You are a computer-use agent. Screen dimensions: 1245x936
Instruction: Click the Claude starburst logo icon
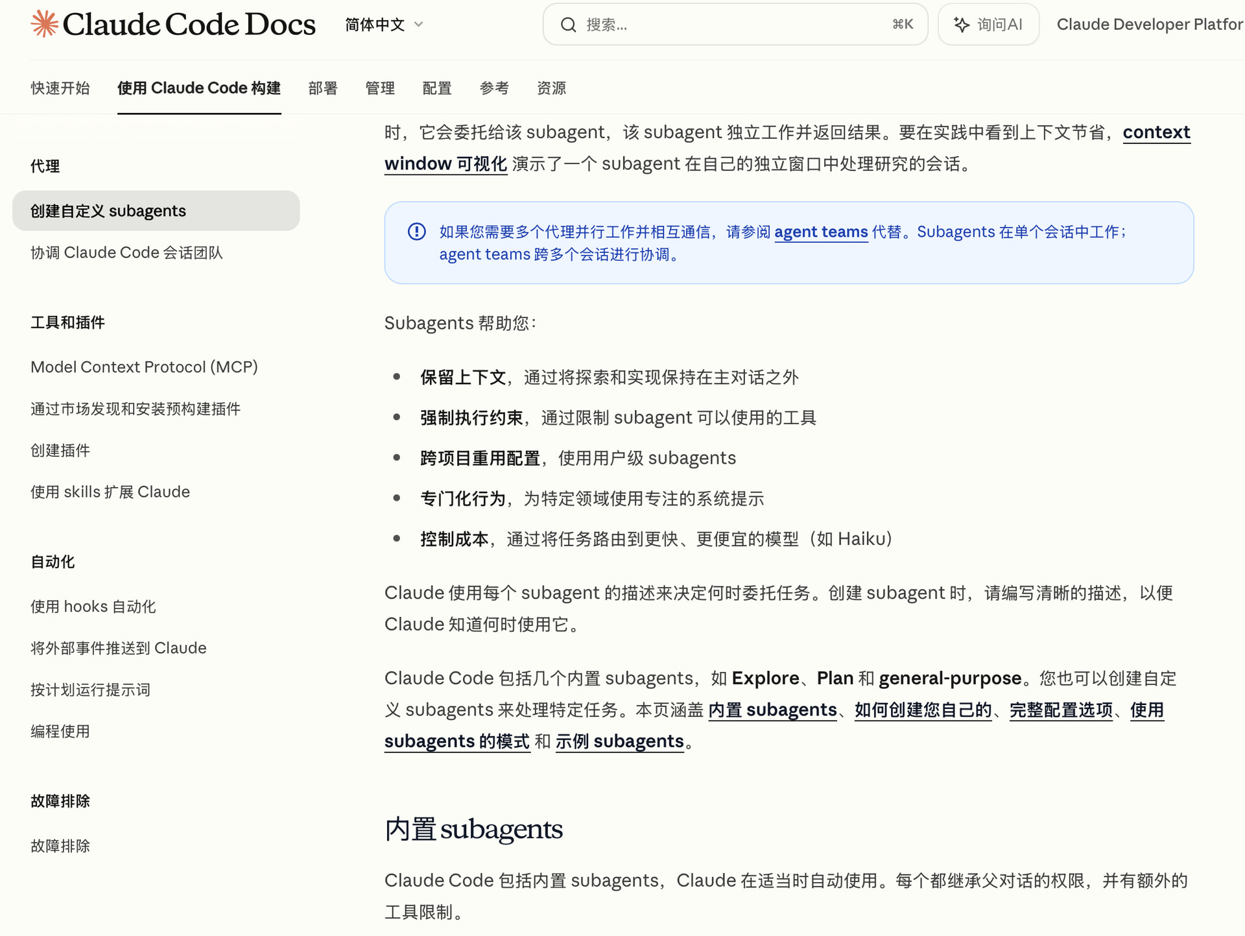(x=44, y=24)
